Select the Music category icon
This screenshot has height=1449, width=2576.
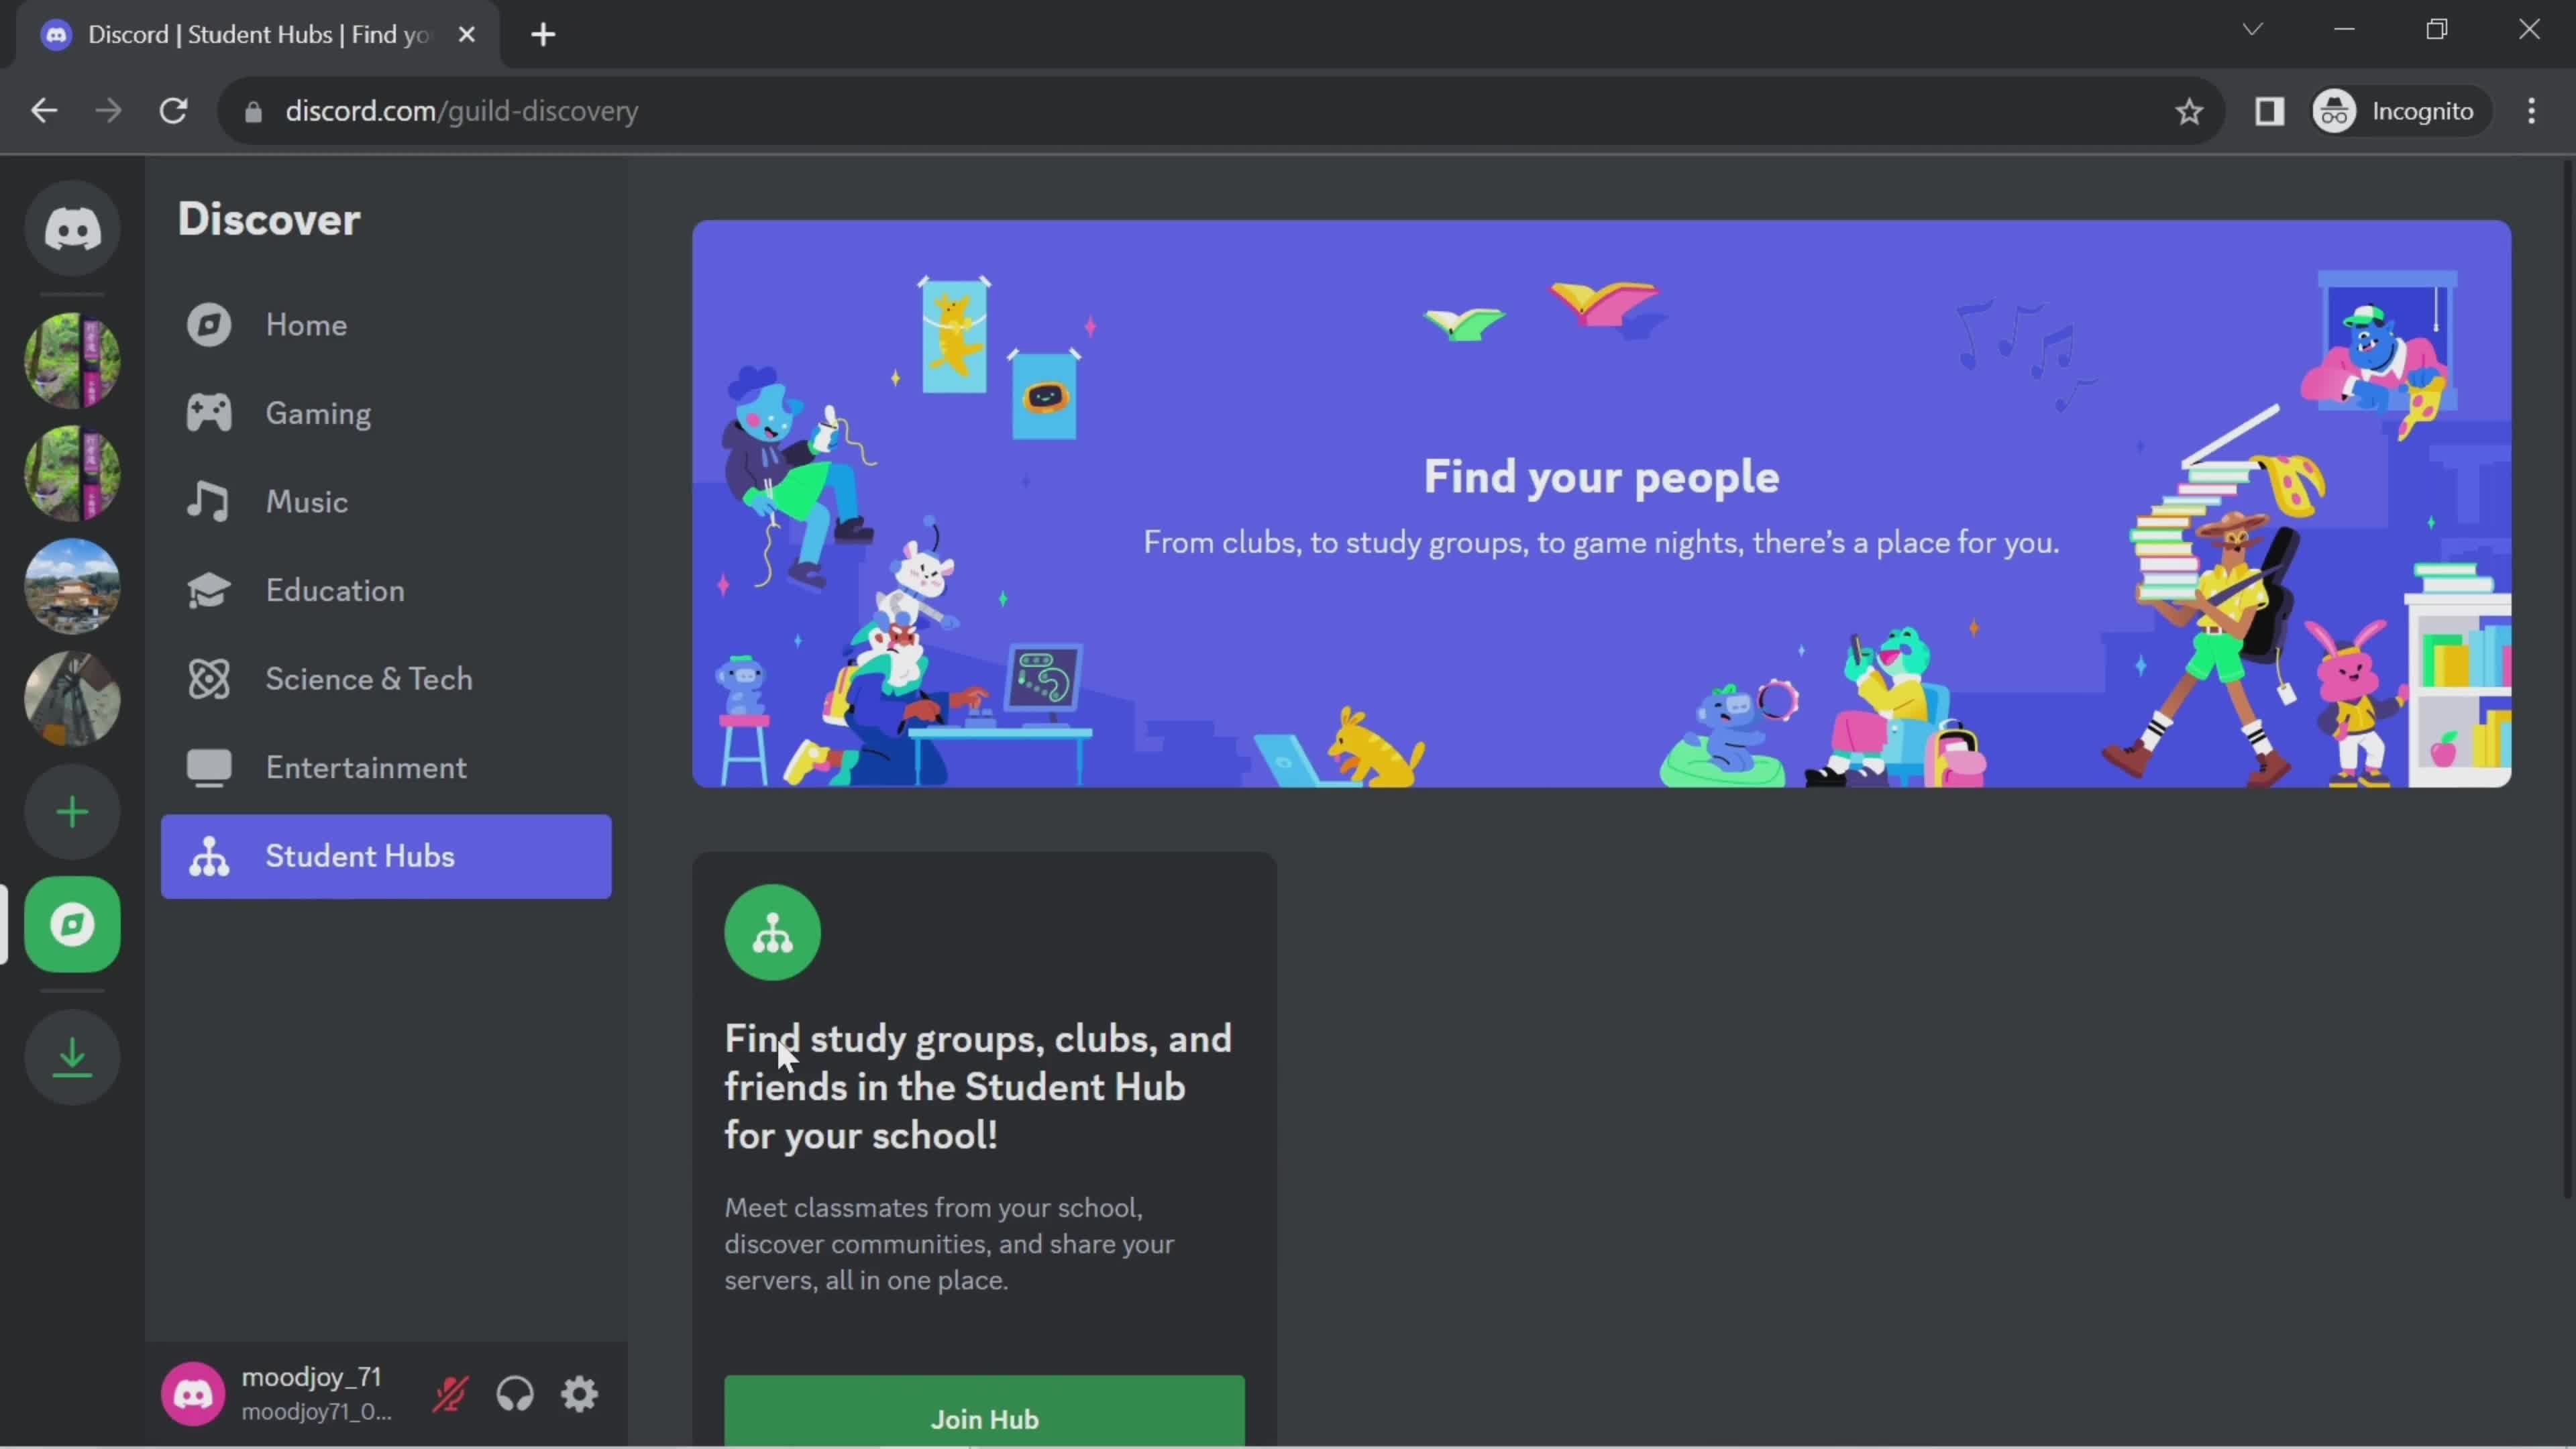coord(207,500)
